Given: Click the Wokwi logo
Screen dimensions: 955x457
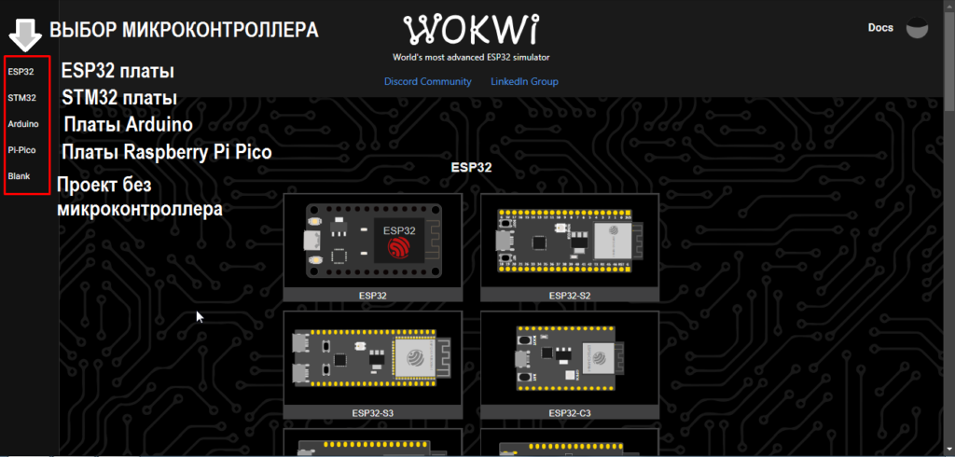Looking at the screenshot, I should (x=471, y=30).
